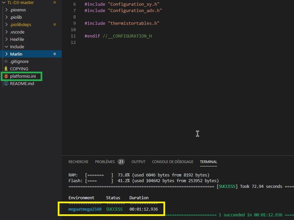Viewport: 294px width, 220px height.
Task: Select the Marlin folder name
Action: pos(16,54)
